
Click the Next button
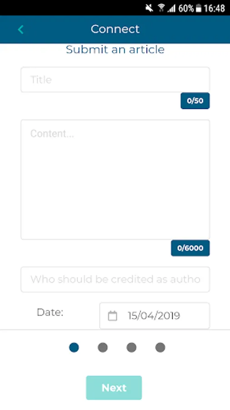114,388
